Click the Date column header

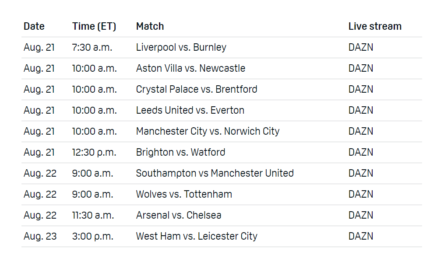34,26
